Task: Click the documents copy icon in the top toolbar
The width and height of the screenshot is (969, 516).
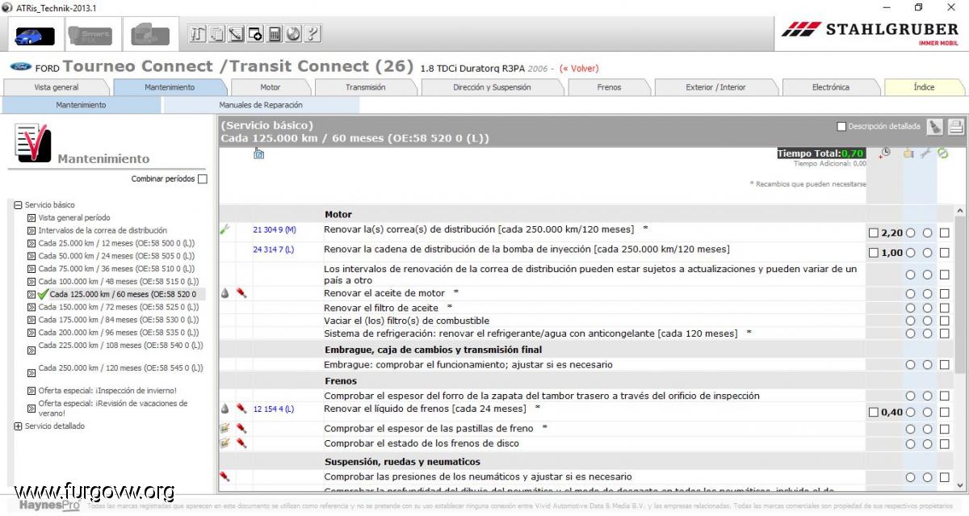Action: (216, 35)
